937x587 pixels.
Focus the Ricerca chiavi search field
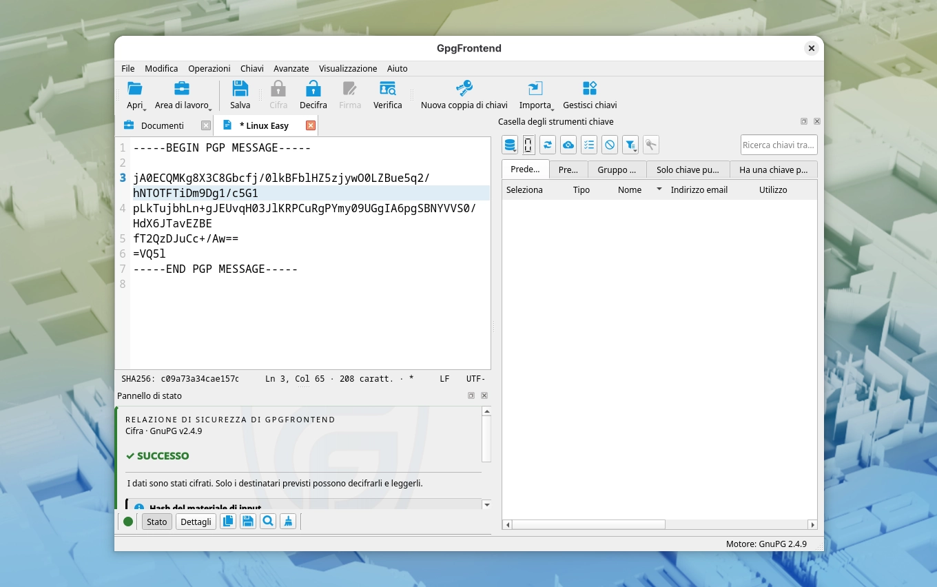(779, 145)
